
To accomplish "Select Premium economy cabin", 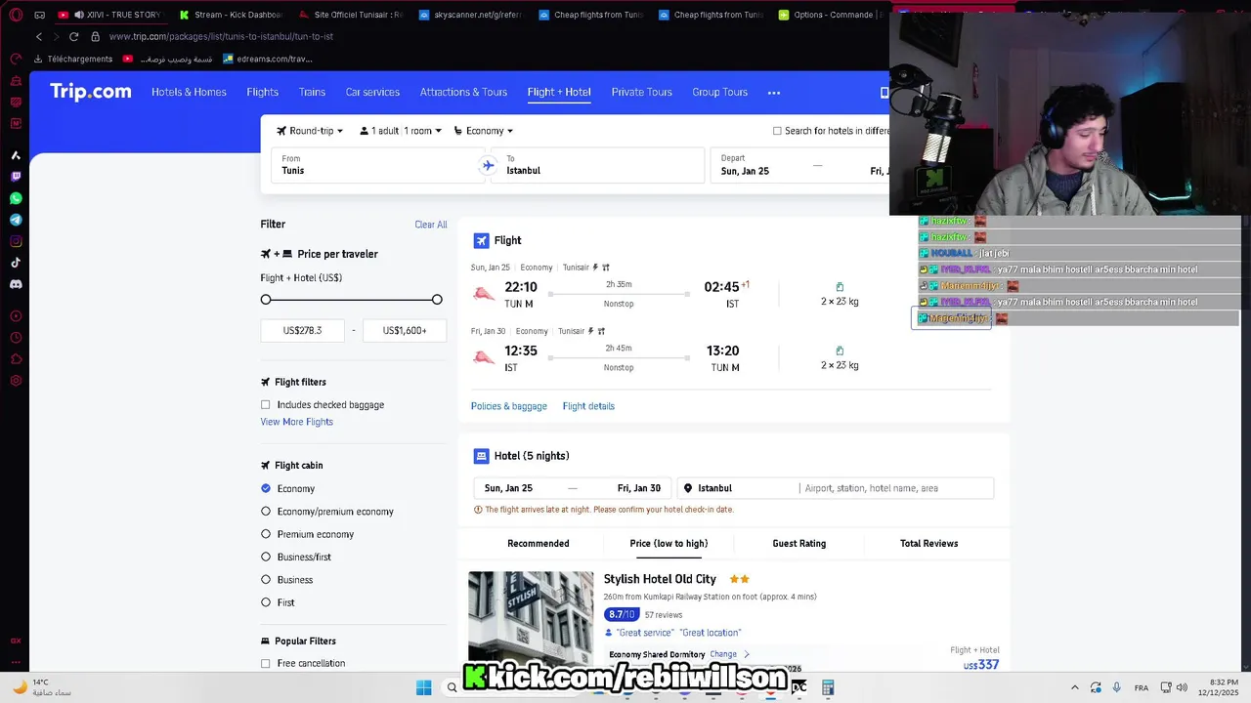I will pyautogui.click(x=266, y=534).
